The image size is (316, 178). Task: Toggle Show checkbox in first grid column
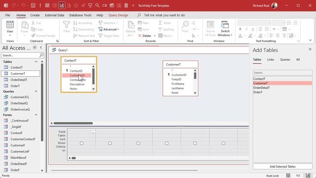point(81,143)
